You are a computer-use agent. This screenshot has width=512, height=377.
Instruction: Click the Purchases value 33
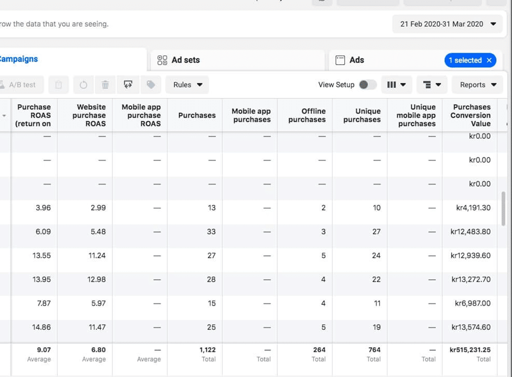(x=211, y=232)
